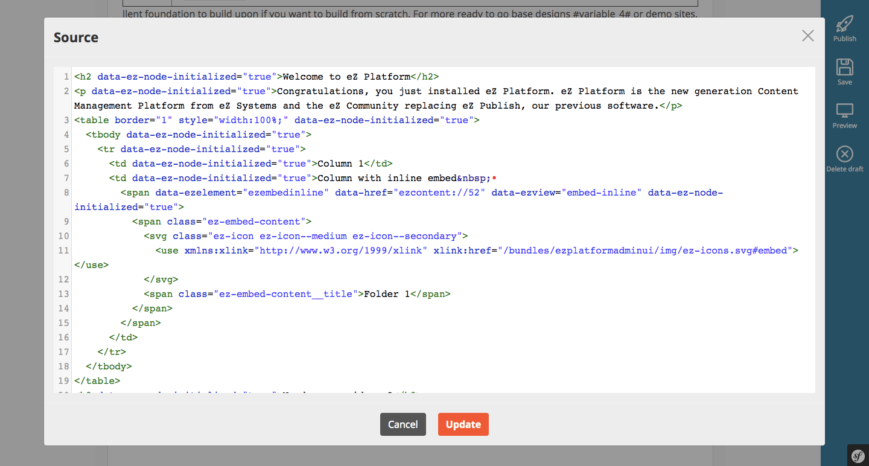The image size is (869, 466).
Task: Click 'Folder 1' embed title text
Action: (x=387, y=294)
